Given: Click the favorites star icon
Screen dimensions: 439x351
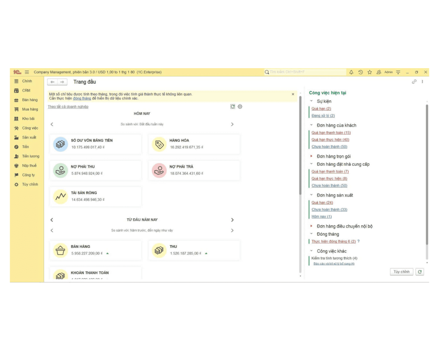Looking at the screenshot, I should pyautogui.click(x=370, y=72).
